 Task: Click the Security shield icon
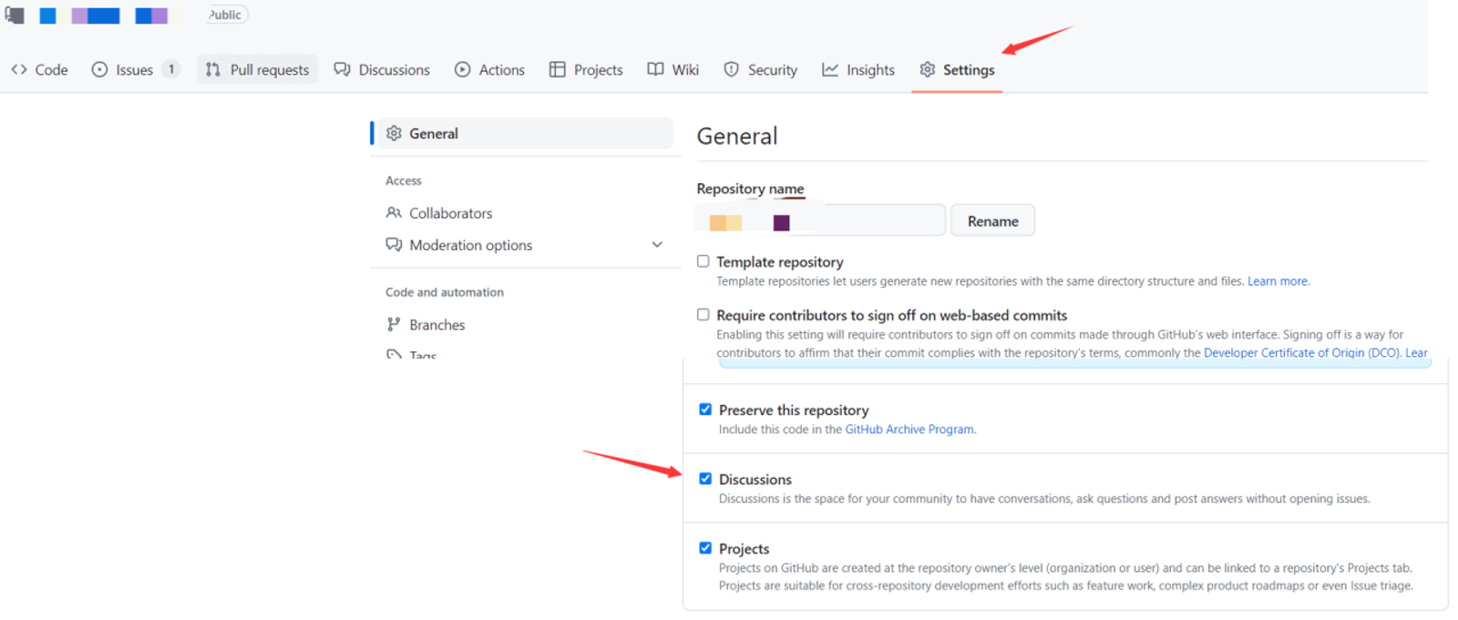[731, 70]
